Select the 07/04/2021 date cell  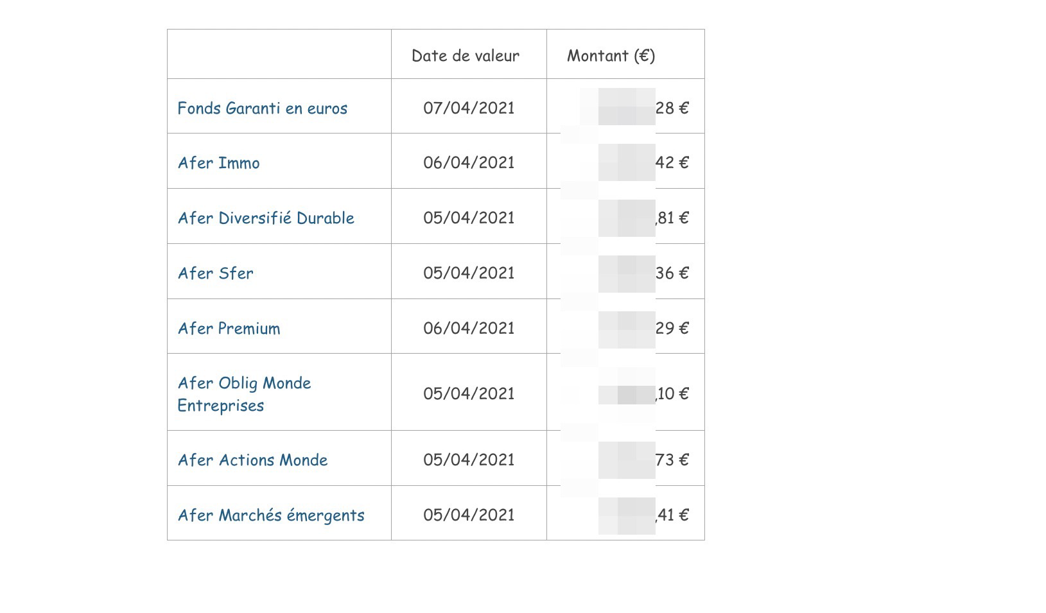coord(469,108)
